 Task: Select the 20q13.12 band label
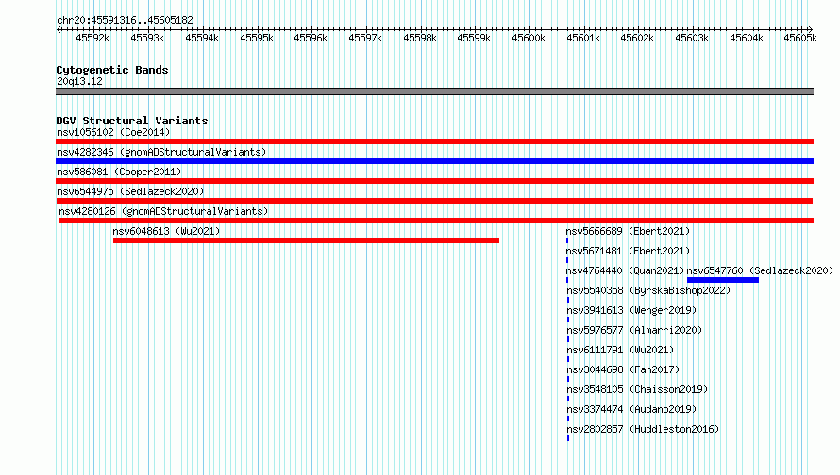[x=79, y=81]
